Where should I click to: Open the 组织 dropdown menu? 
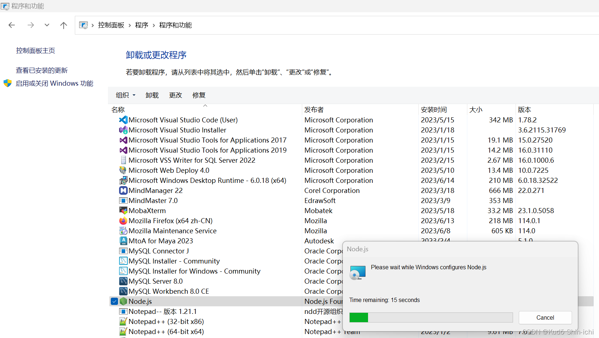pos(126,95)
